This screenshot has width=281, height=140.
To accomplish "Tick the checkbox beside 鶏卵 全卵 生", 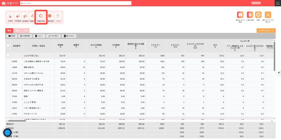I will click(8, 67).
